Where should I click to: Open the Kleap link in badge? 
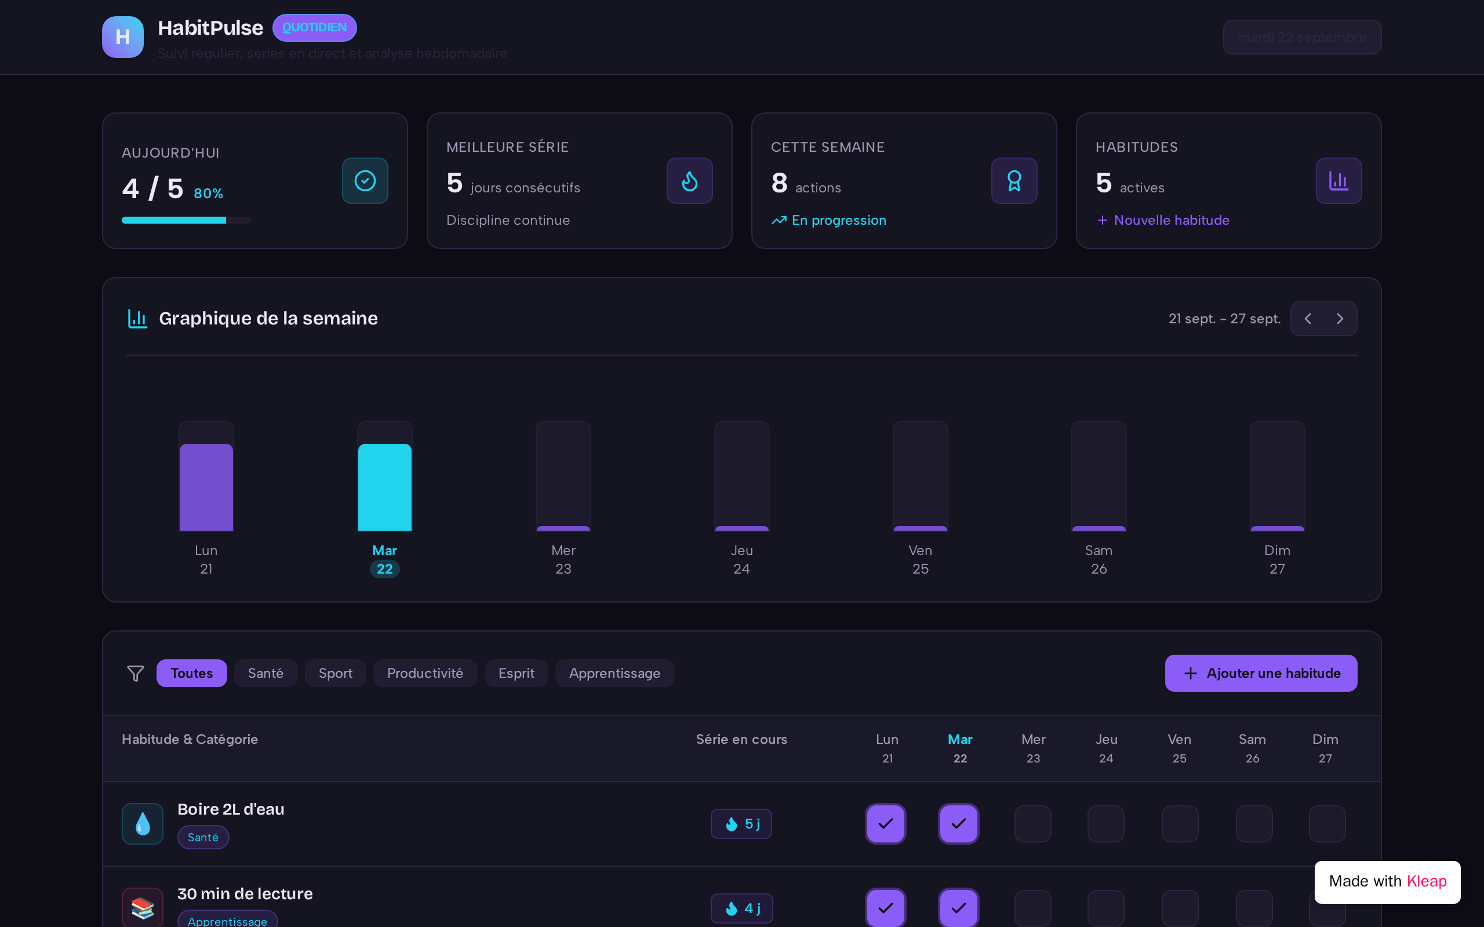pyautogui.click(x=1427, y=881)
